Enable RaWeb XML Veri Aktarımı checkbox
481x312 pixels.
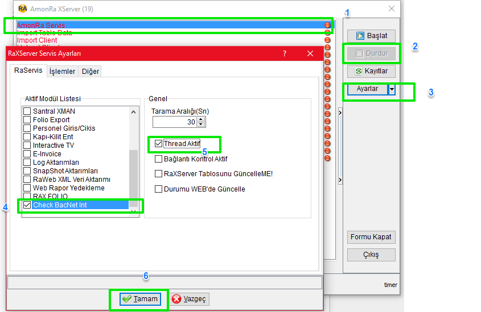click(27, 180)
